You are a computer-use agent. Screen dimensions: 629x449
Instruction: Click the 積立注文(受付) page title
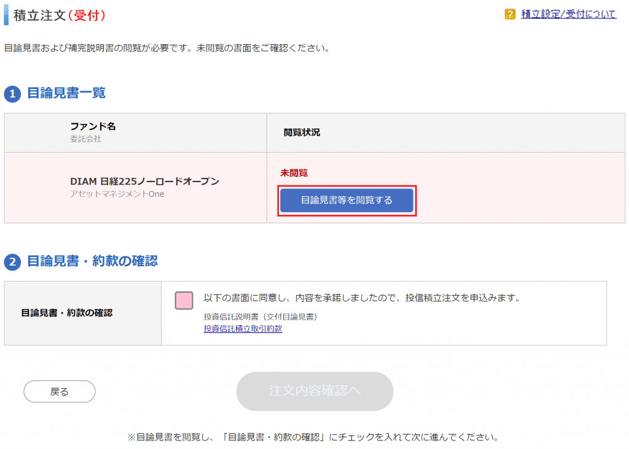pos(60,15)
